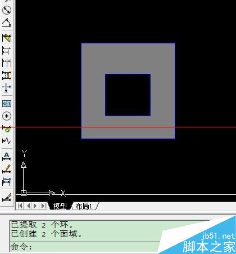Go to previous layout tab arrow
236x254 pixels.
coord(28,206)
